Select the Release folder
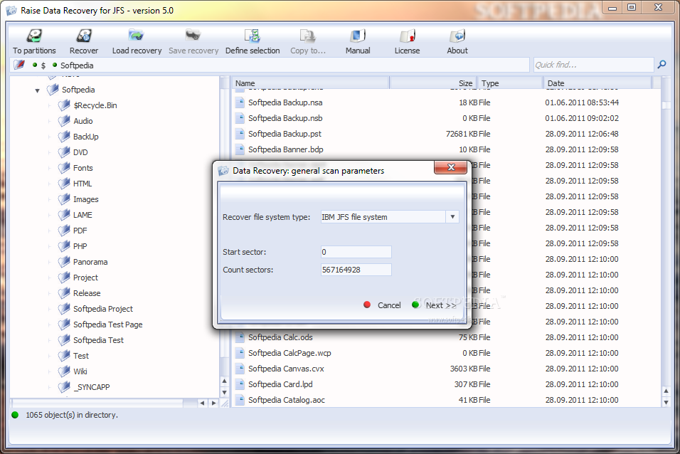This screenshot has height=454, width=680. [x=87, y=293]
